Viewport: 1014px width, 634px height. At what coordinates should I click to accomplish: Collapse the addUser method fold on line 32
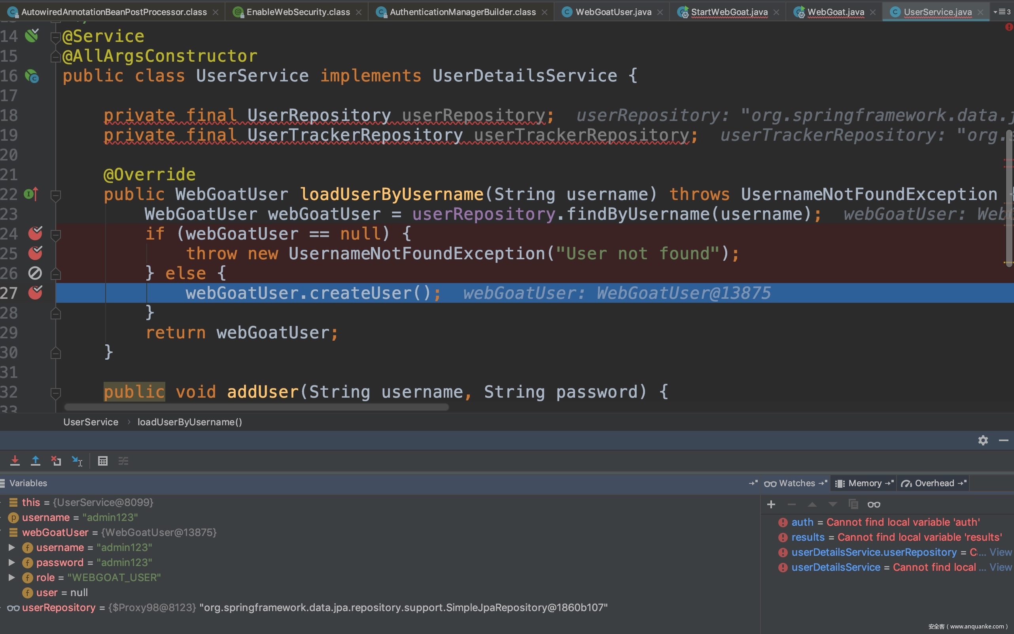(x=55, y=393)
